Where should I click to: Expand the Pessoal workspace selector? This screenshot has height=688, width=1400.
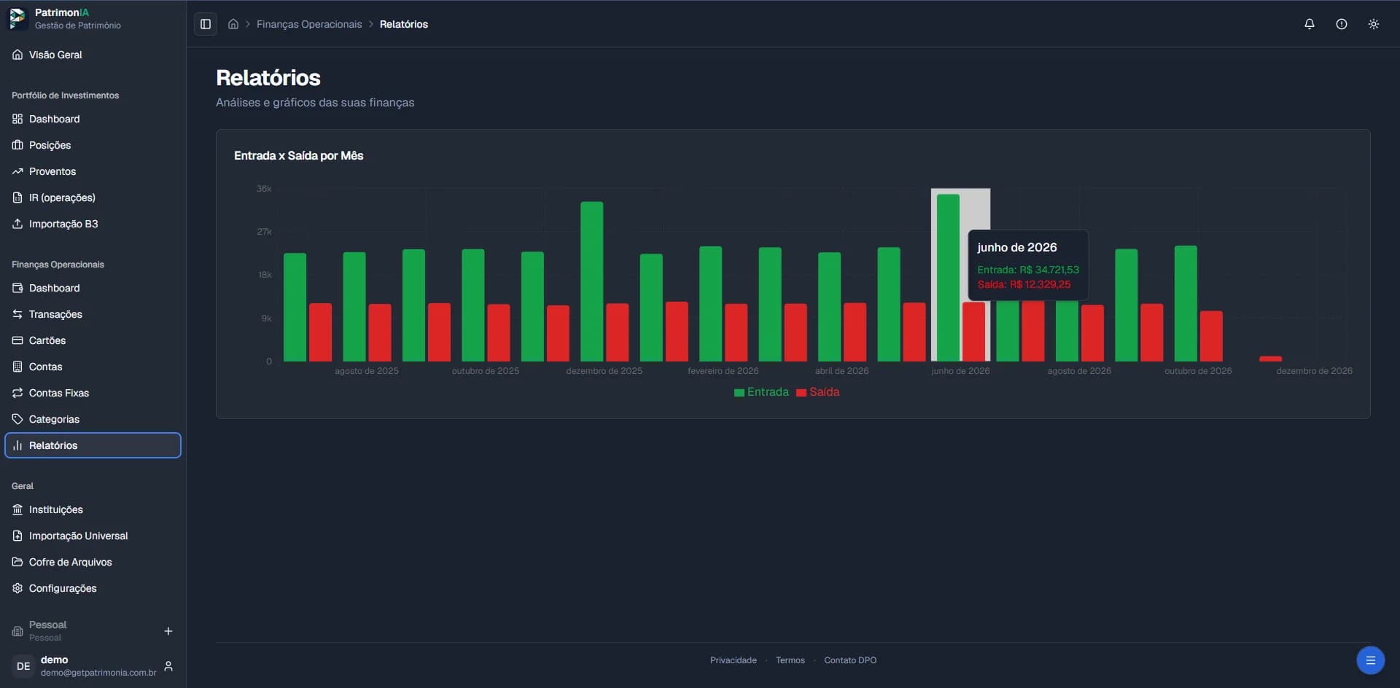[x=80, y=631]
